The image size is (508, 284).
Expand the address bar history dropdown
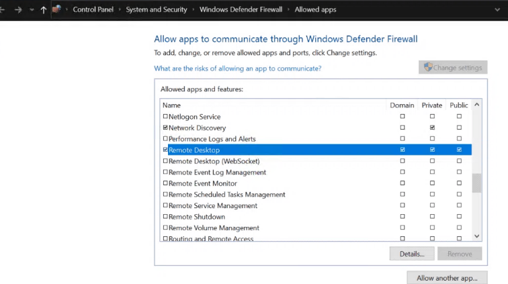[x=497, y=9]
